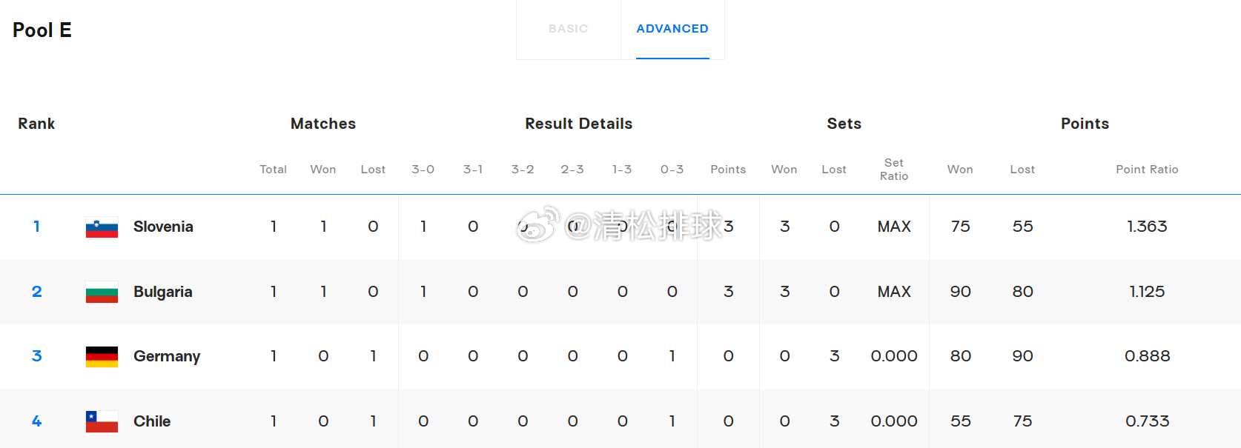Click the Chile team name

pos(152,421)
